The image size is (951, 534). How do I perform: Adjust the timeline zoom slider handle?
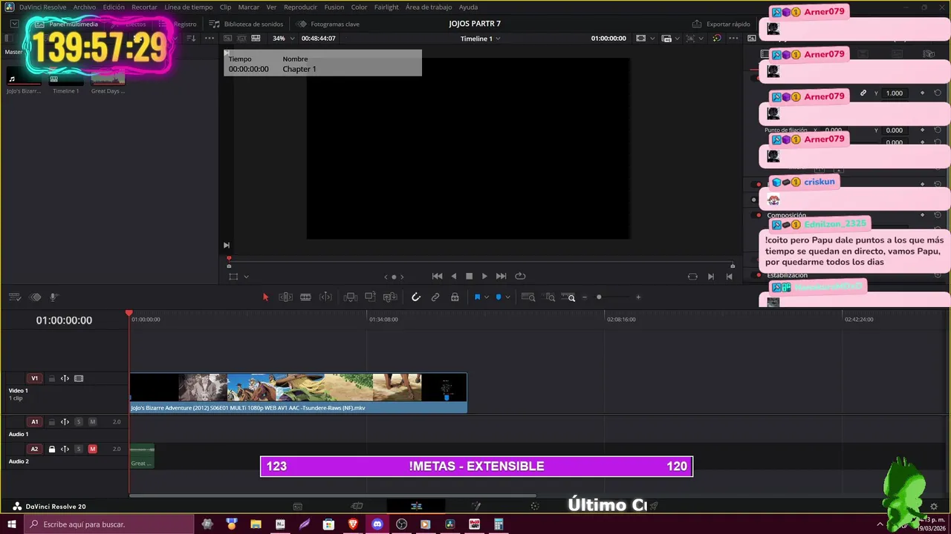pyautogui.click(x=599, y=297)
